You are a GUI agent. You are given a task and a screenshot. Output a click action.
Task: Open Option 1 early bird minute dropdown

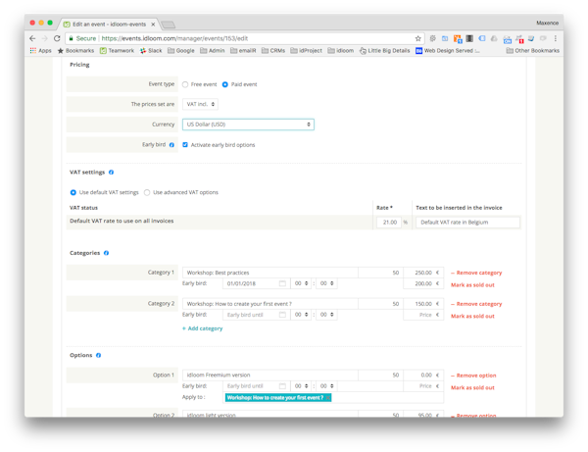click(x=326, y=386)
